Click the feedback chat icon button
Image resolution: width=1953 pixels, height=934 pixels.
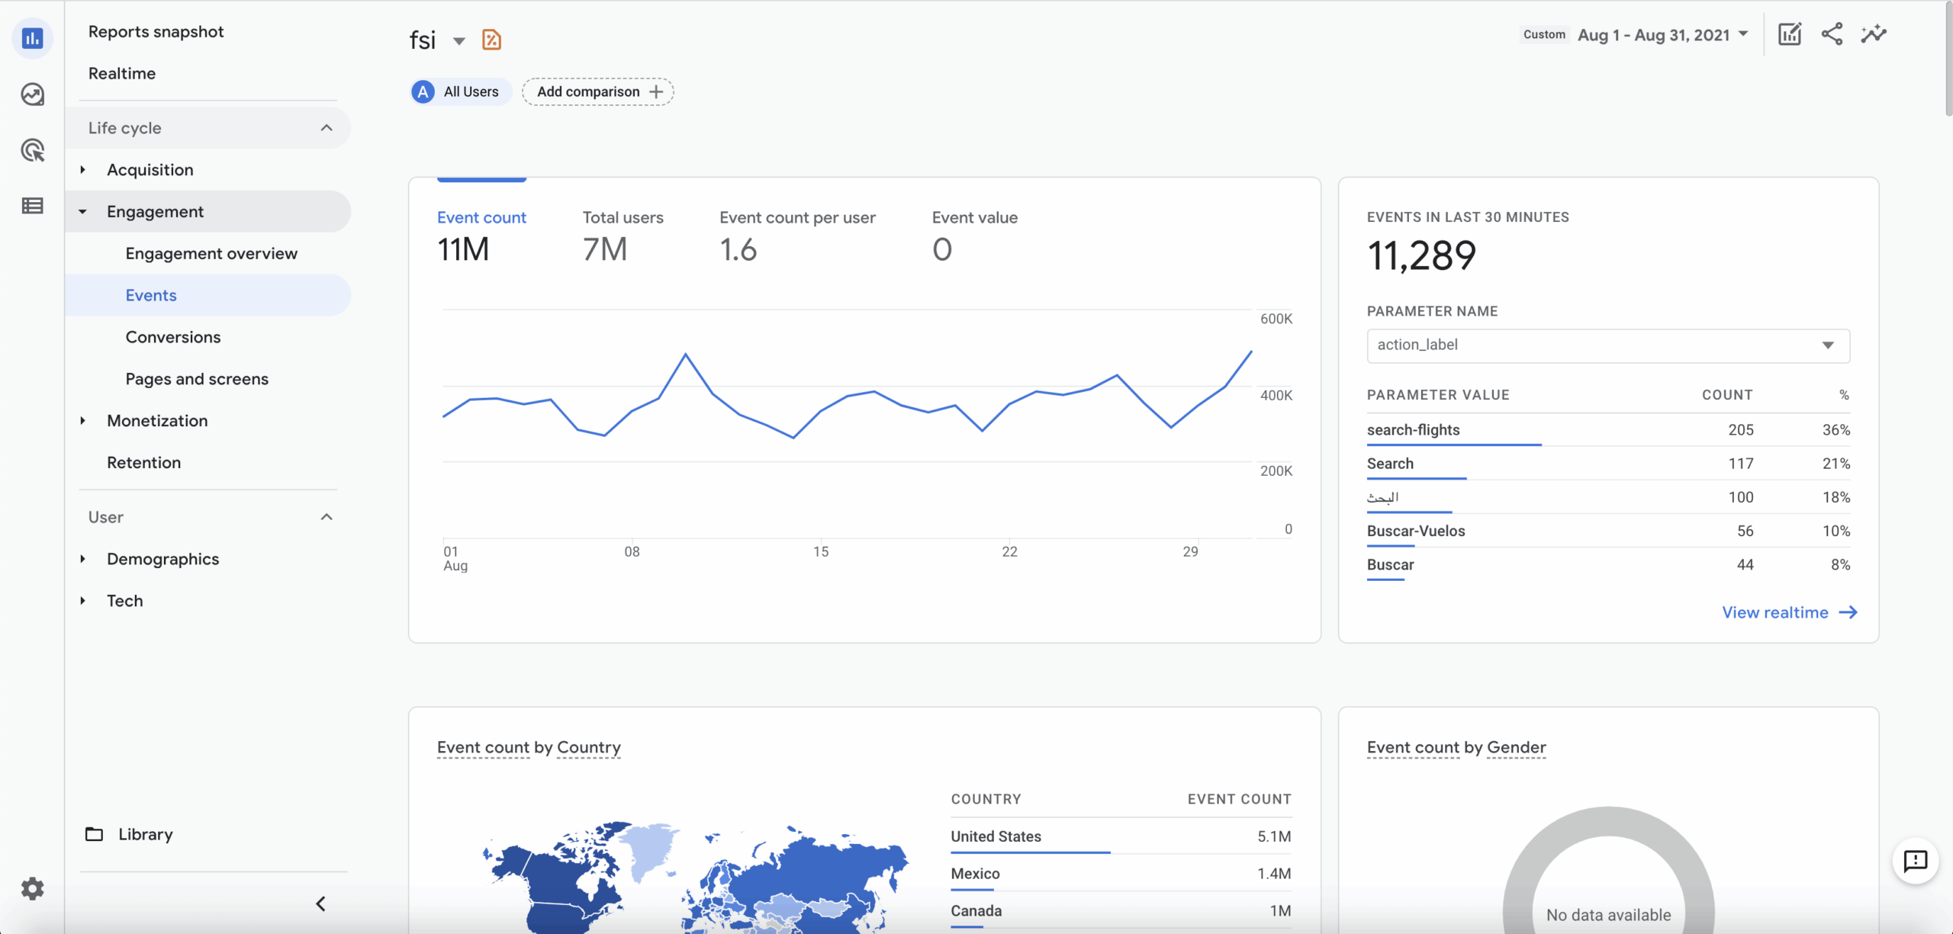coord(1916,862)
